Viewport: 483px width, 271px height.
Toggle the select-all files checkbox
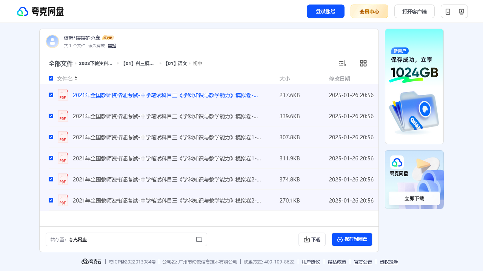point(51,78)
